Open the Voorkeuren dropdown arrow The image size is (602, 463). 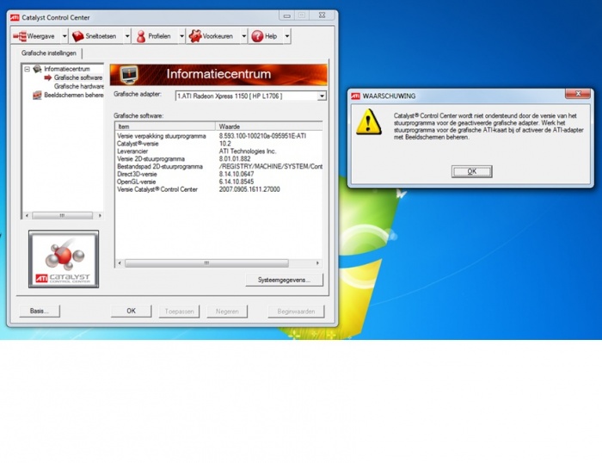point(243,36)
